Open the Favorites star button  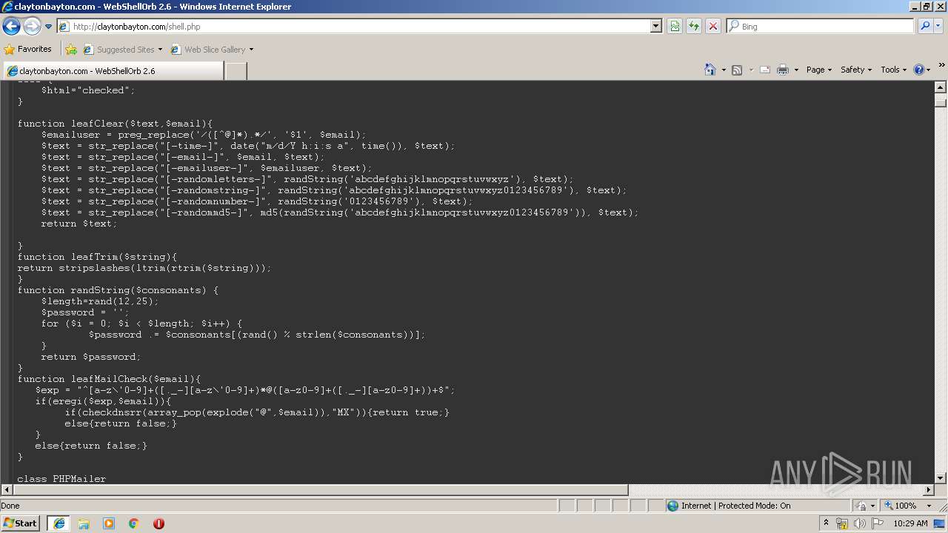coord(28,49)
